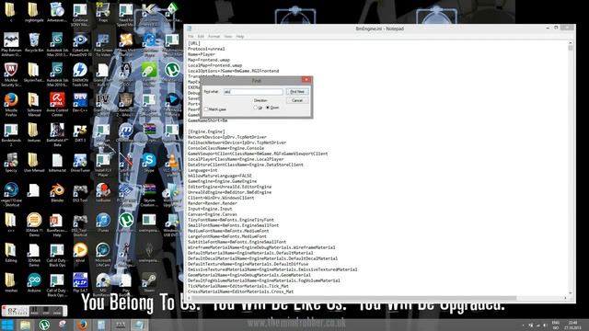Viewport: 589px width, 331px height.
Task: Click the Recycle Bin desktop icon
Action: pos(34,43)
